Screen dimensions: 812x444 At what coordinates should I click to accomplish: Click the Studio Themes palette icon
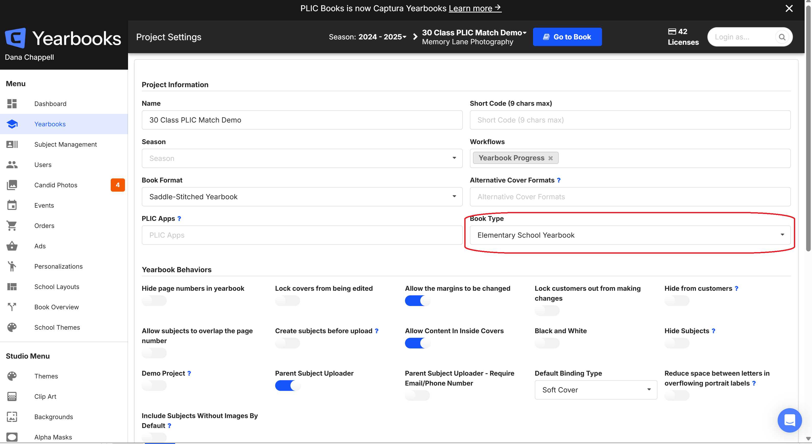(12, 376)
